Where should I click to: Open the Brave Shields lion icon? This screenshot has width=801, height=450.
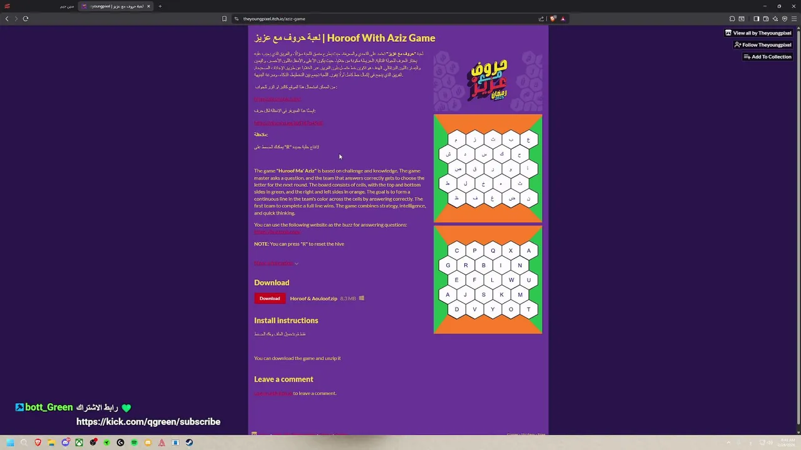tap(553, 19)
